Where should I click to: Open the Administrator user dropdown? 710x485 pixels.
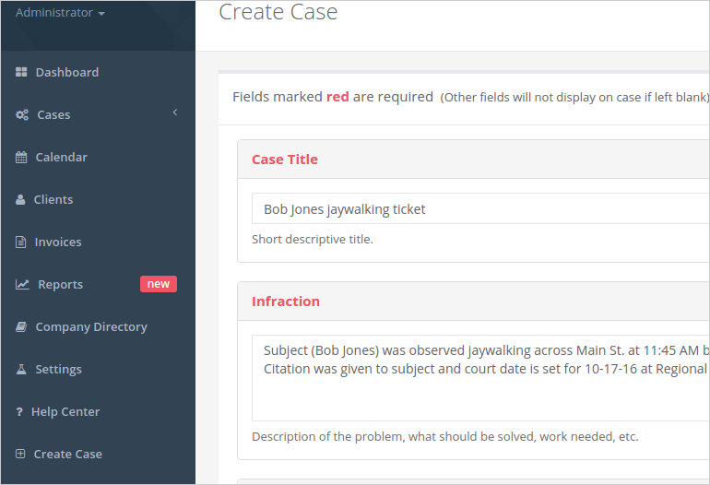pyautogui.click(x=60, y=13)
